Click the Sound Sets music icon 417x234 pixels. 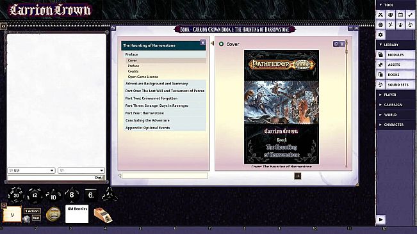point(380,84)
